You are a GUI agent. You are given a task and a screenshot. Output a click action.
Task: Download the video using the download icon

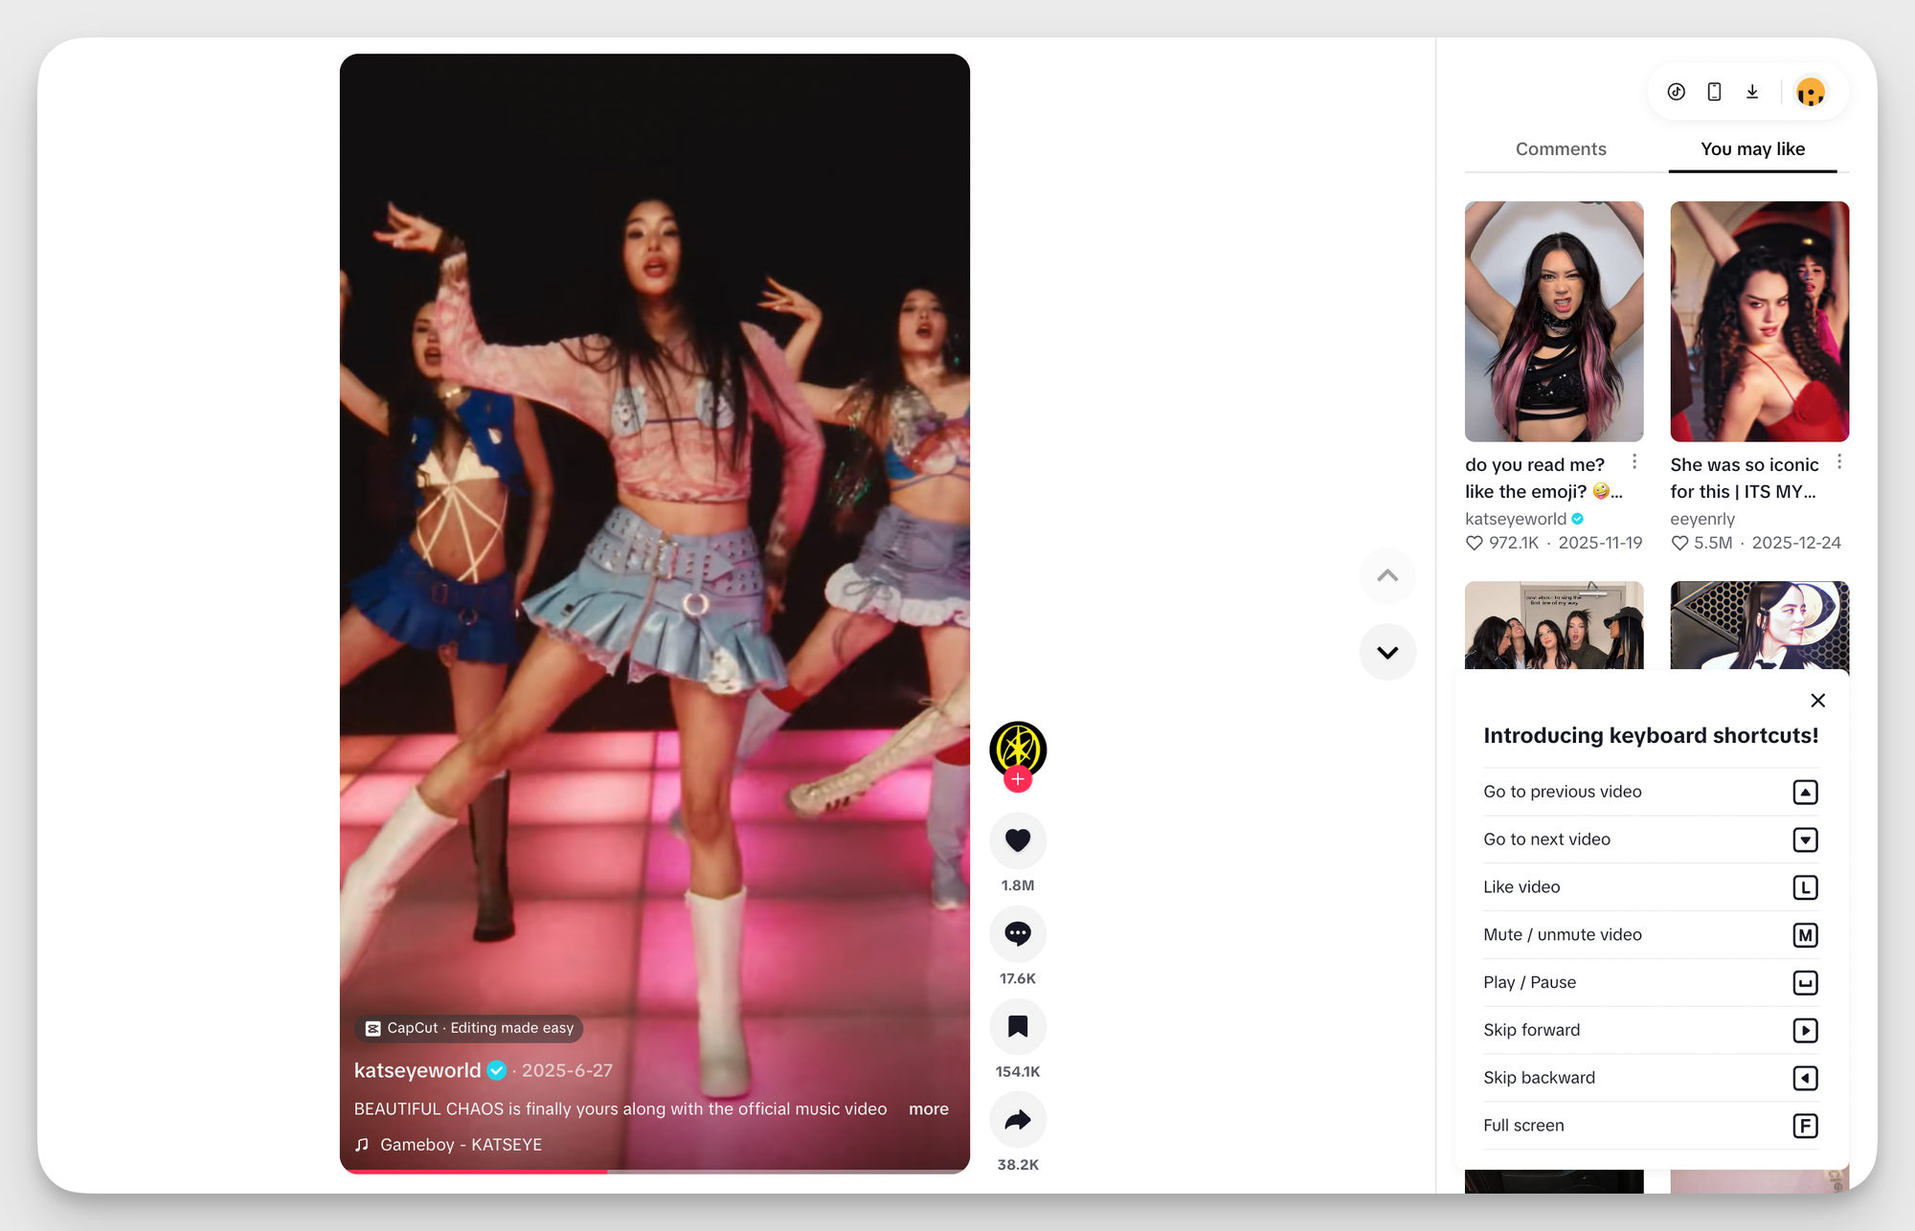pyautogui.click(x=1752, y=91)
